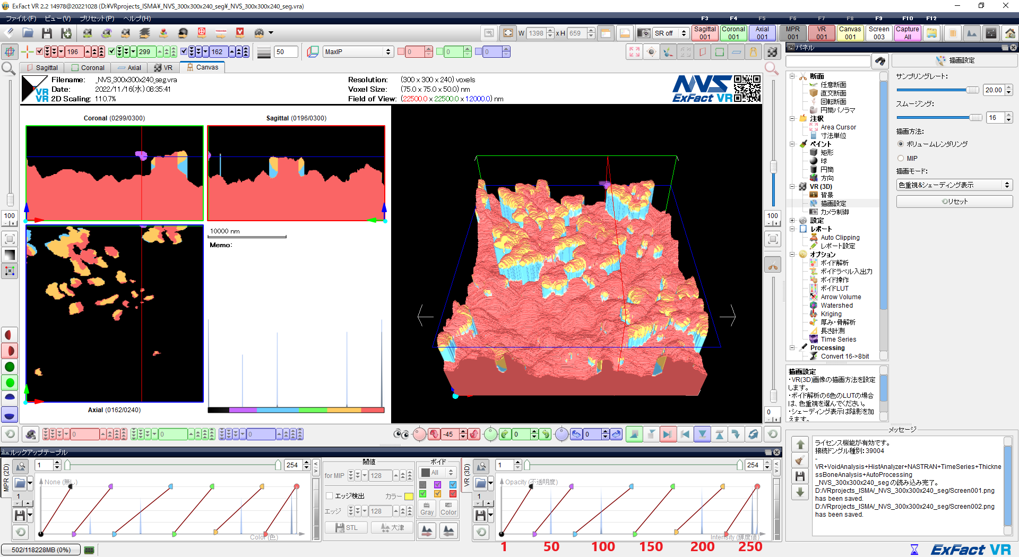Click the binoculars search icon in panel
1019x557 pixels.
880,61
